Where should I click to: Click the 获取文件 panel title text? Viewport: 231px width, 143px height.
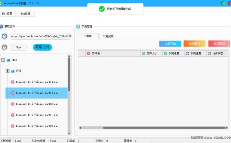(x=10, y=27)
